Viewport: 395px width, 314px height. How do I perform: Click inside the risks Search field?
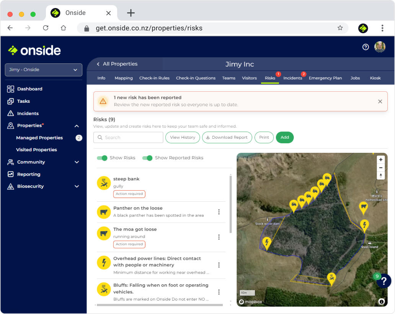point(128,138)
